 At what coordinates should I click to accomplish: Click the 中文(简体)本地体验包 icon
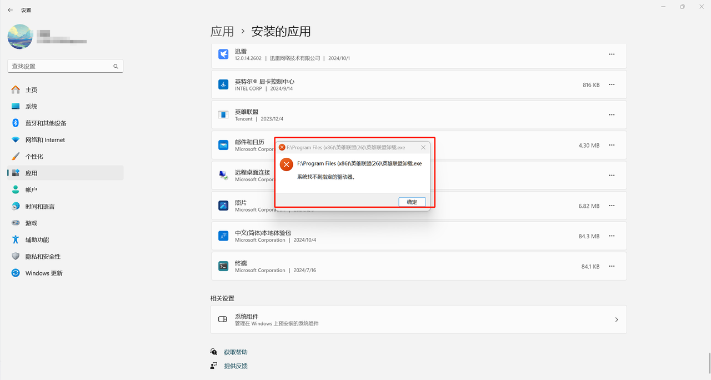pos(223,236)
